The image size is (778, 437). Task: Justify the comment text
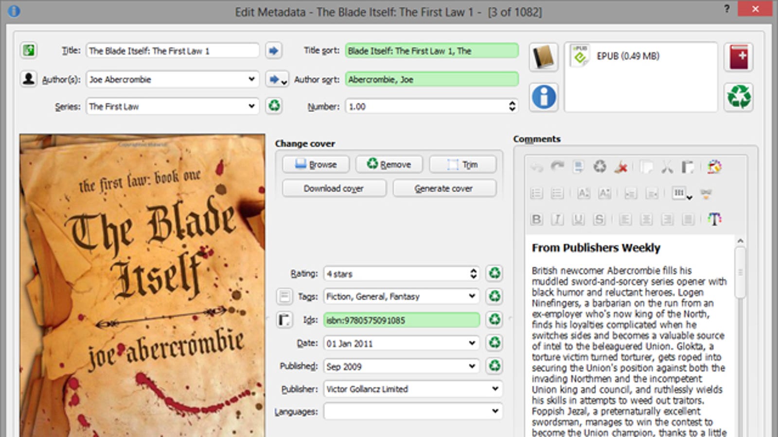(x=688, y=219)
